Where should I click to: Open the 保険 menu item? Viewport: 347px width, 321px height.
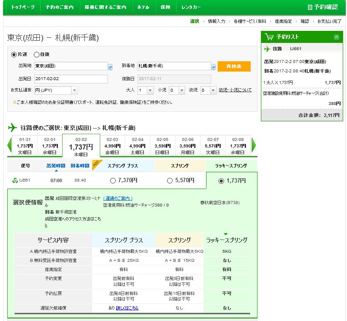point(165,7)
